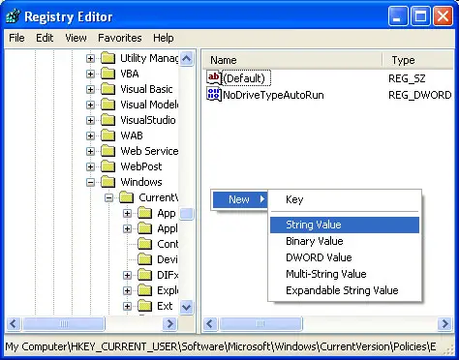Click the Web Service folder icon

point(108,151)
